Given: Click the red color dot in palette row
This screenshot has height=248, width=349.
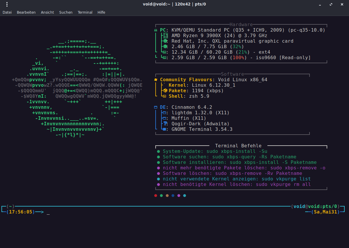Looking at the screenshot, I should pyautogui.click(x=156, y=195).
